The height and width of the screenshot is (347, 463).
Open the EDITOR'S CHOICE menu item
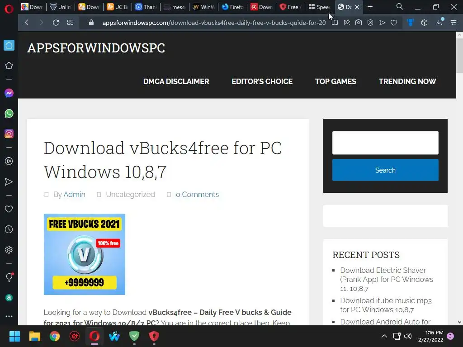click(x=262, y=81)
